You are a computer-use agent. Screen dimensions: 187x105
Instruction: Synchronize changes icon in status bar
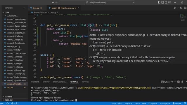coord(8,104)
